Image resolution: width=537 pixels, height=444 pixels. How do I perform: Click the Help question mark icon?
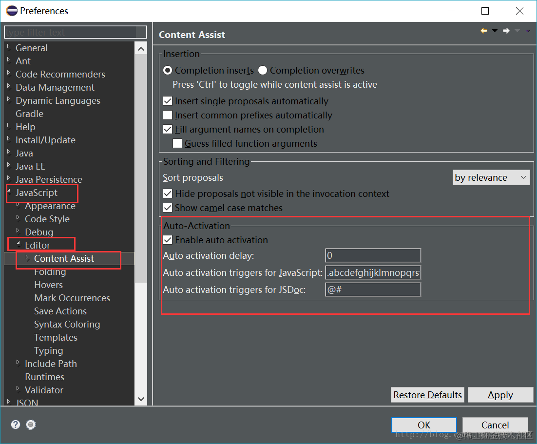(x=16, y=425)
